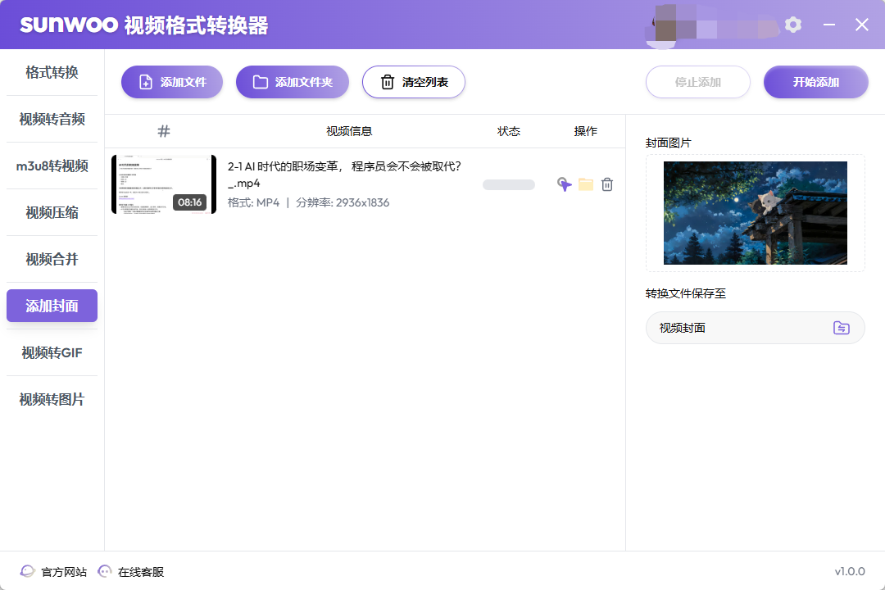
Task: Select 添加封面 tab
Action: coord(52,306)
